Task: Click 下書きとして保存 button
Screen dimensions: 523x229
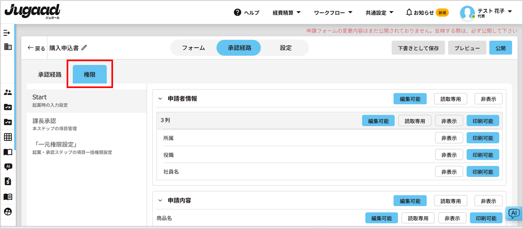Action: [x=418, y=48]
